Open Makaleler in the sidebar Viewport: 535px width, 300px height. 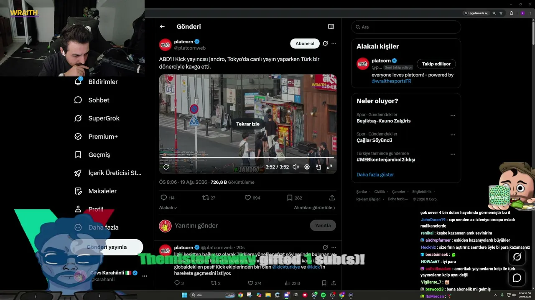coord(95,191)
